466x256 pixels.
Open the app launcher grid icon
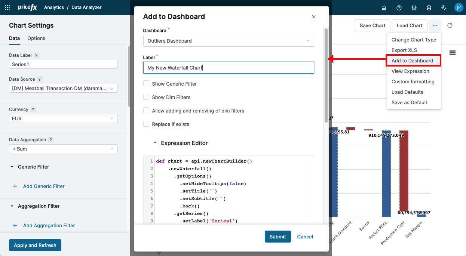[x=7, y=7]
